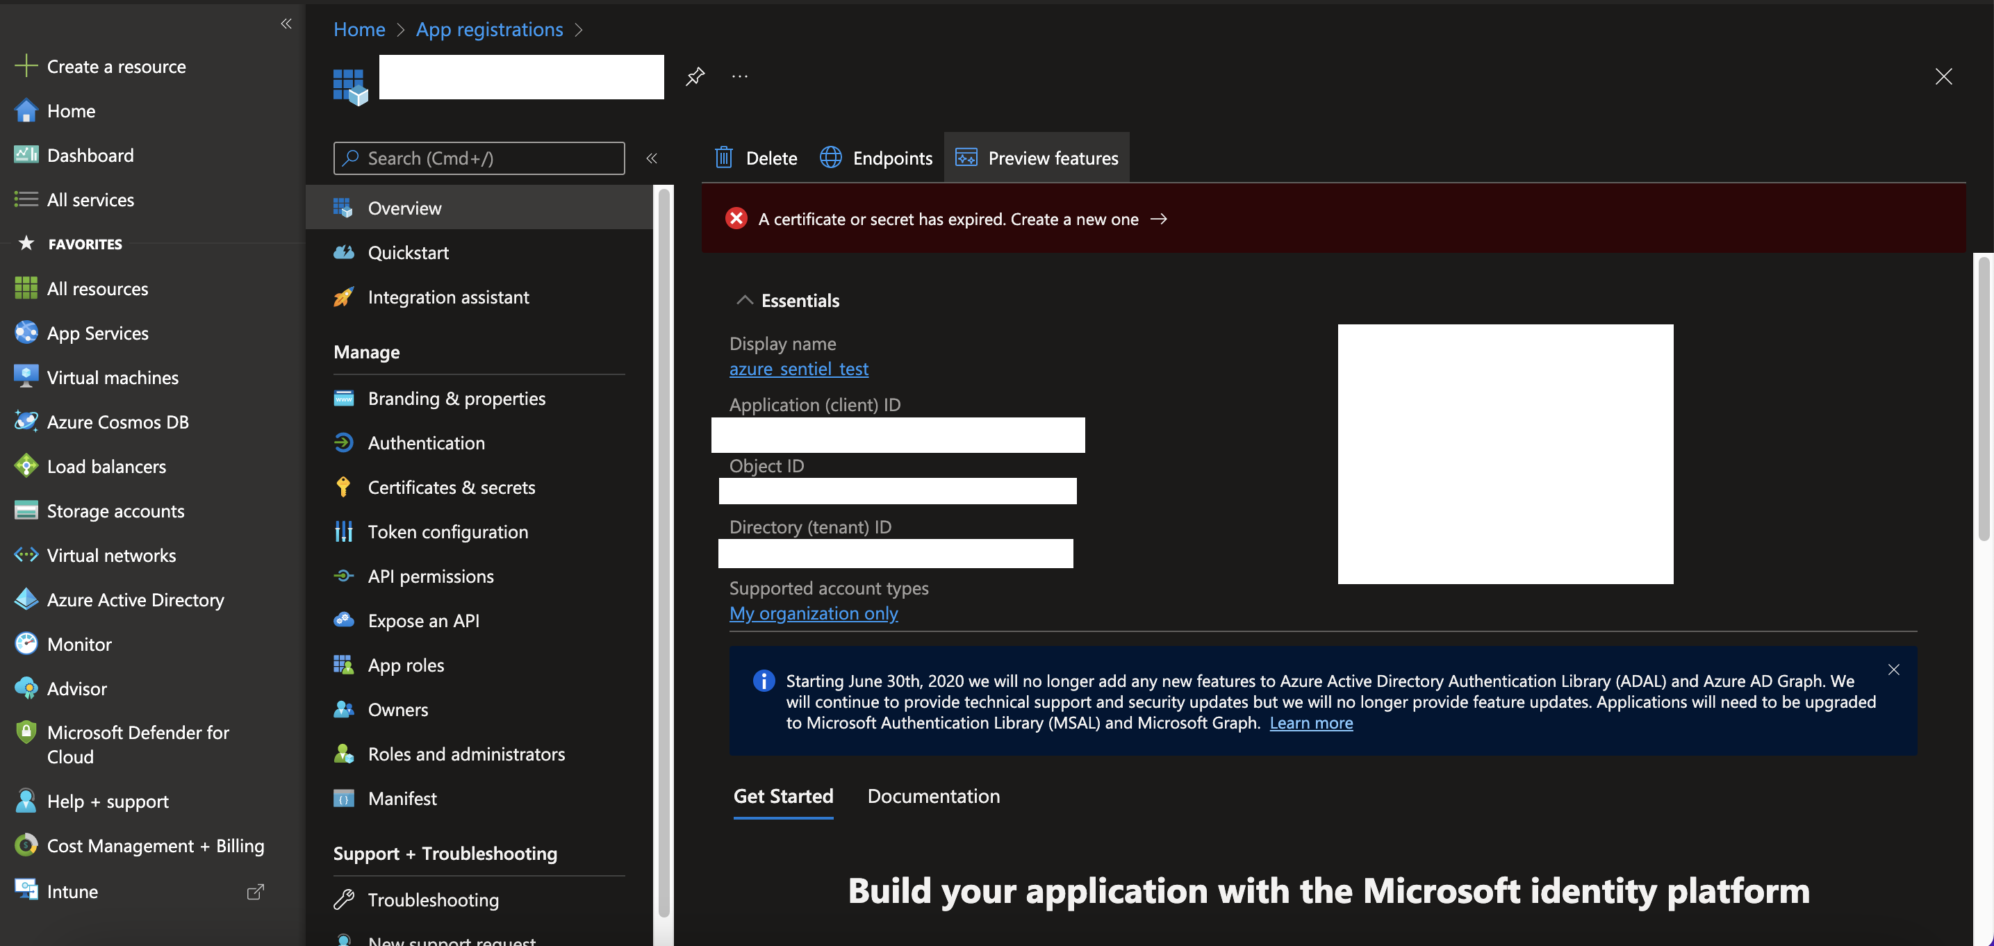Image resolution: width=1994 pixels, height=946 pixels.
Task: Select the Get Started tab
Action: point(782,796)
